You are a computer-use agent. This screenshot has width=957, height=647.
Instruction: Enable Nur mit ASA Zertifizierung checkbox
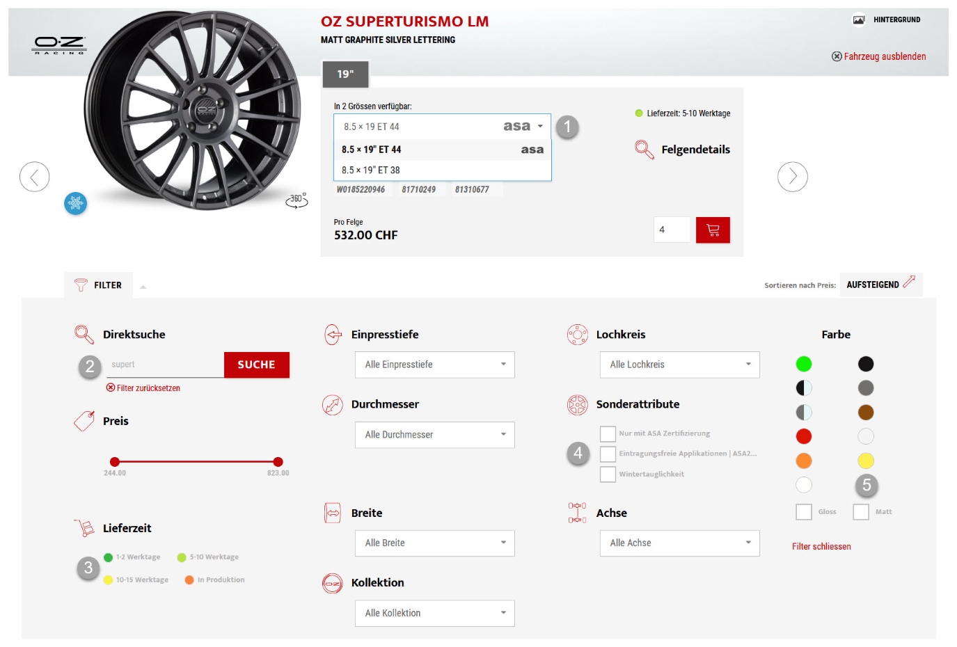tap(608, 433)
